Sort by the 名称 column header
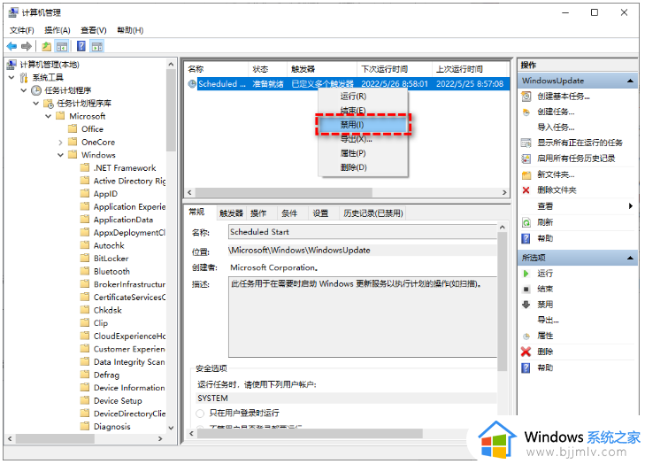Screen dimensions: 645x464 217,69
